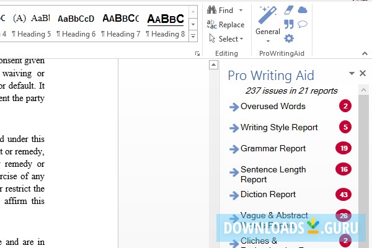Click the Replace button
Viewport: 372px width, 248px height.
pyautogui.click(x=226, y=24)
